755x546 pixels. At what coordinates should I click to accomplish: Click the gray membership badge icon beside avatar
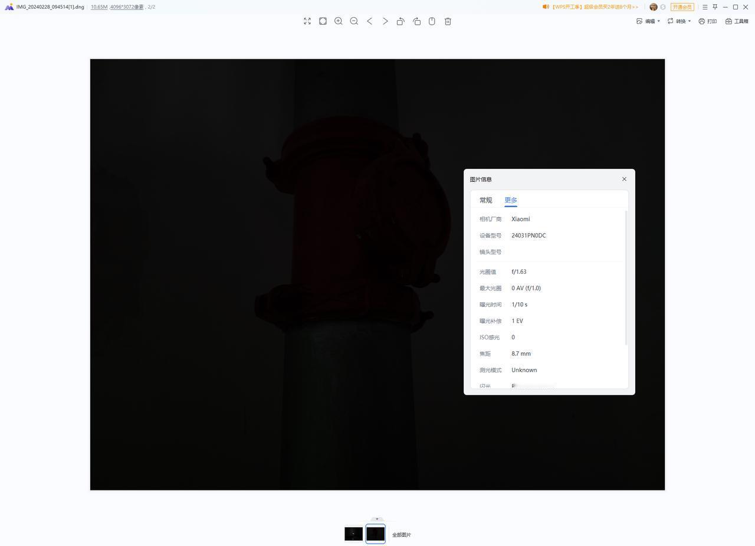coord(663,7)
